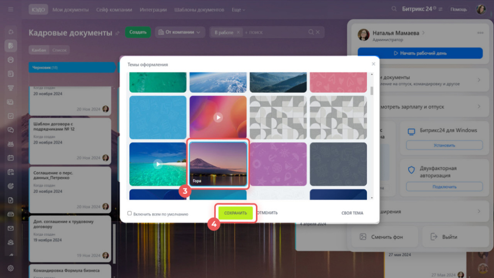
Task: Open the user avatar in the top-right corner
Action: click(481, 9)
